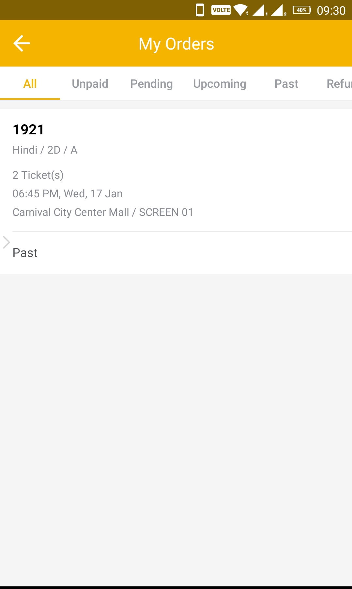The image size is (352, 589).
Task: Show the Upcoming orders tab
Action: pos(220,83)
